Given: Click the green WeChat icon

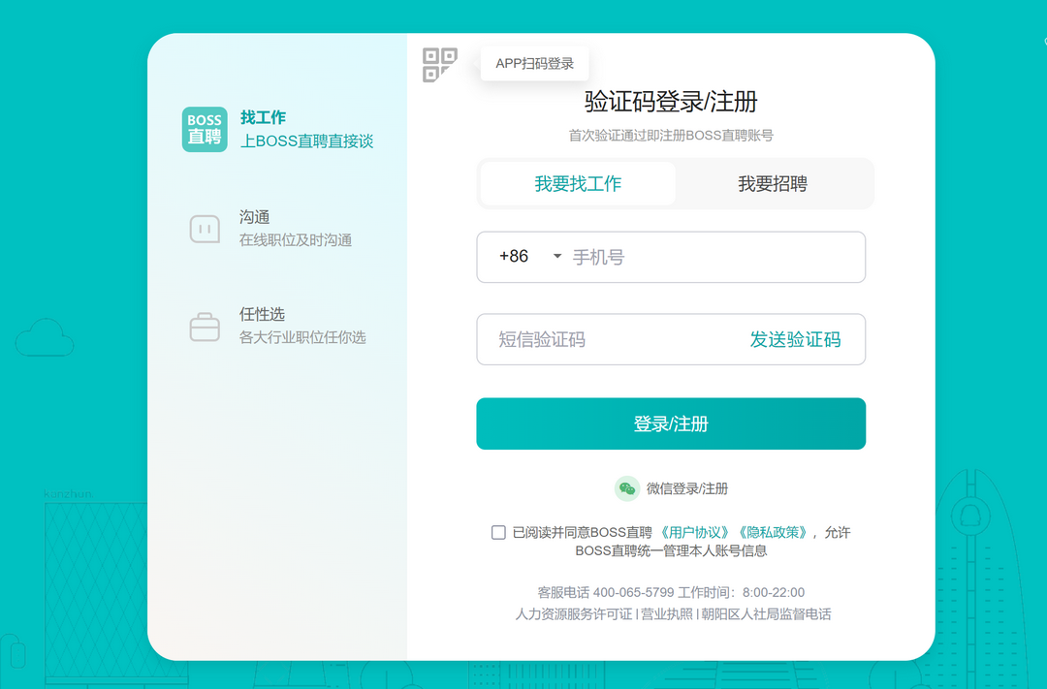Looking at the screenshot, I should tap(627, 488).
